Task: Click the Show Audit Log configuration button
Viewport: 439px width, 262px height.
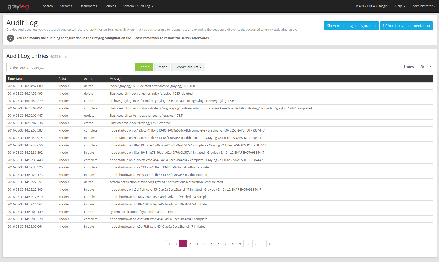Action: pyautogui.click(x=351, y=25)
